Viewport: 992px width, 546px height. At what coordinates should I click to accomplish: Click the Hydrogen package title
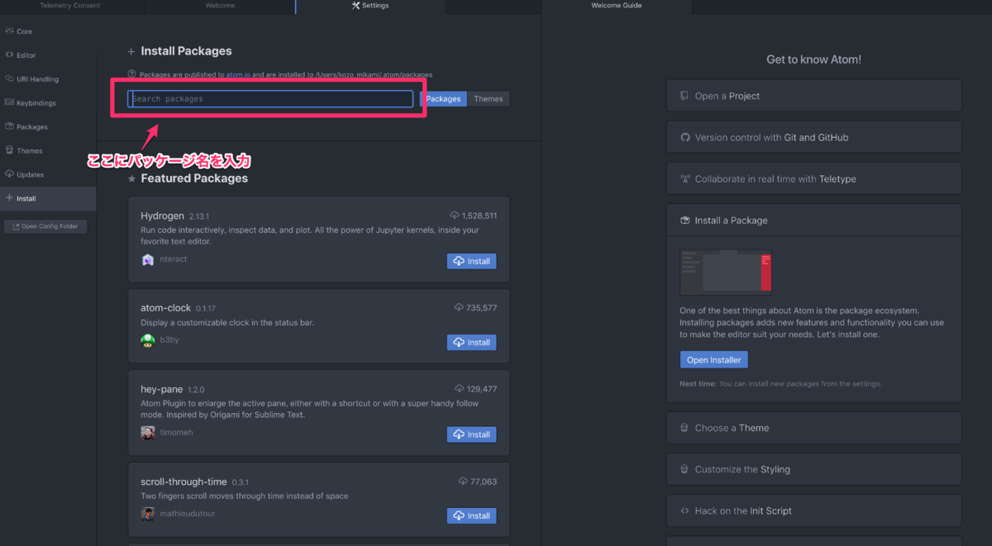[x=162, y=216]
